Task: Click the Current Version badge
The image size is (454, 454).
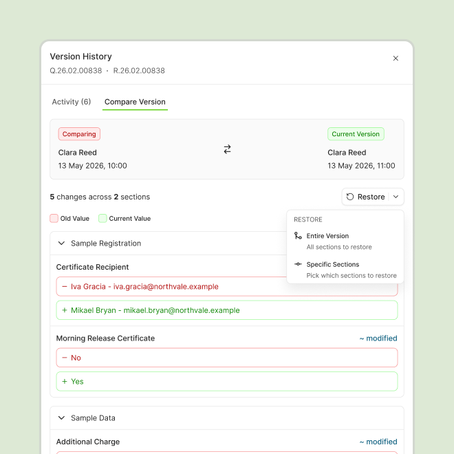Action: 356,134
